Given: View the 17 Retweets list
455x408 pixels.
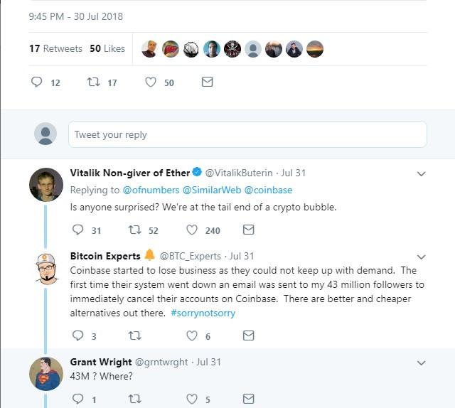Looking at the screenshot, I should (x=55, y=48).
